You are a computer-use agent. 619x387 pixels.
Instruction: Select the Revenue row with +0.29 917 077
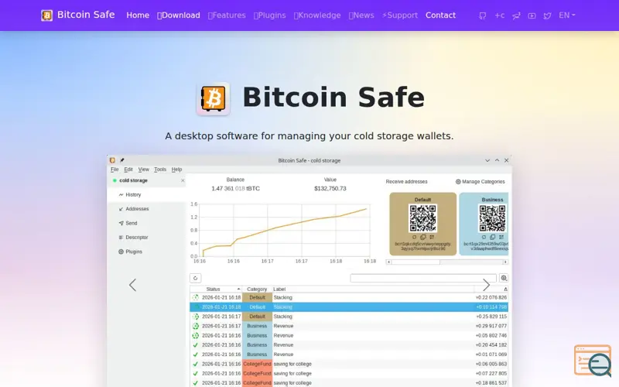click(349, 326)
